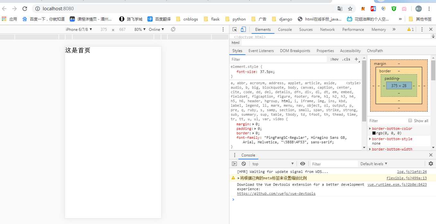436x224 pixels.
Task: Click the black rgb(0, 0, 0) color swatch
Action: [374, 133]
